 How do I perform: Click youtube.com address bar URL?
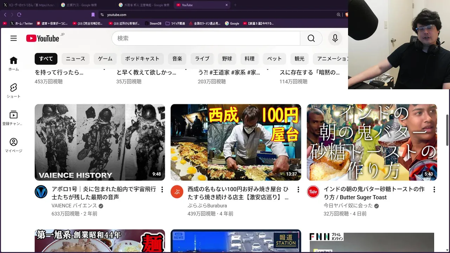pos(117,15)
